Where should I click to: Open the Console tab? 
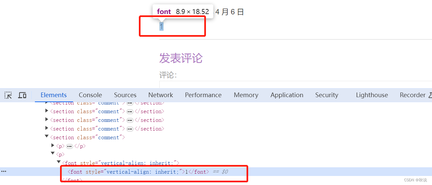point(90,95)
